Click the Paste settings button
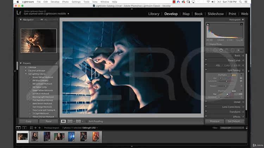 (49, 121)
